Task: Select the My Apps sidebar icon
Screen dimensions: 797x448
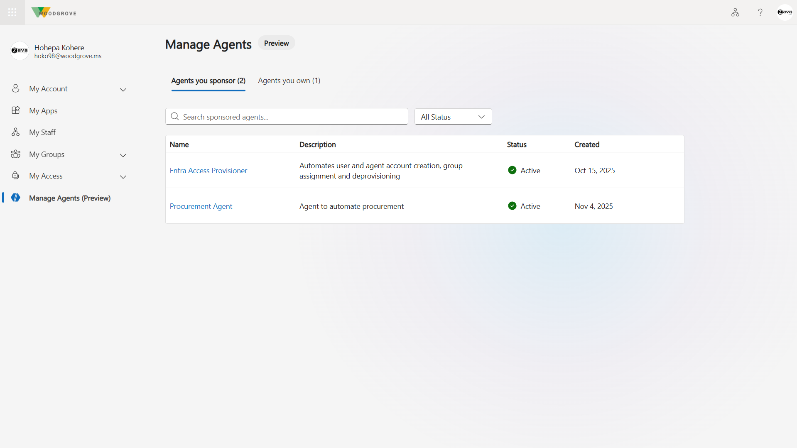Action: tap(15, 110)
